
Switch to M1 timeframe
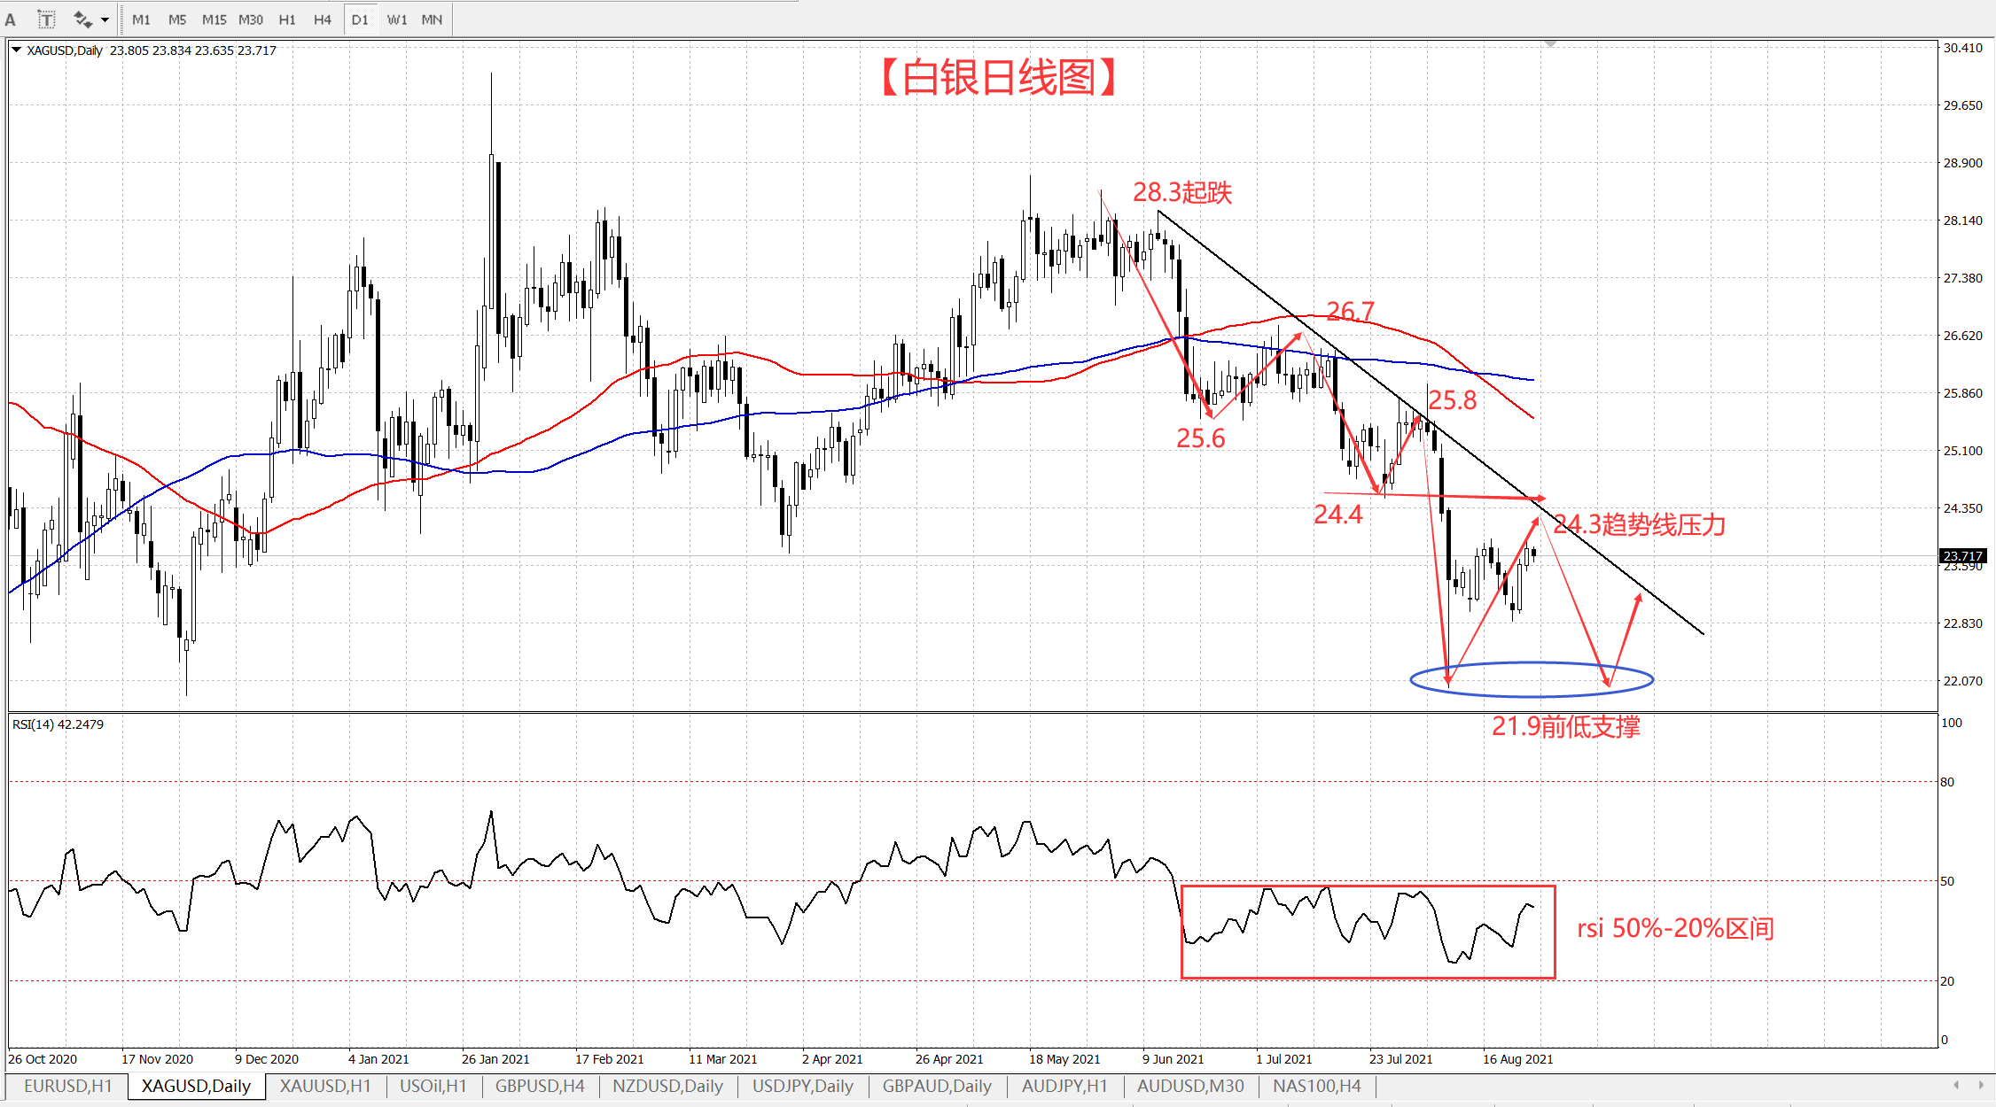(x=141, y=19)
